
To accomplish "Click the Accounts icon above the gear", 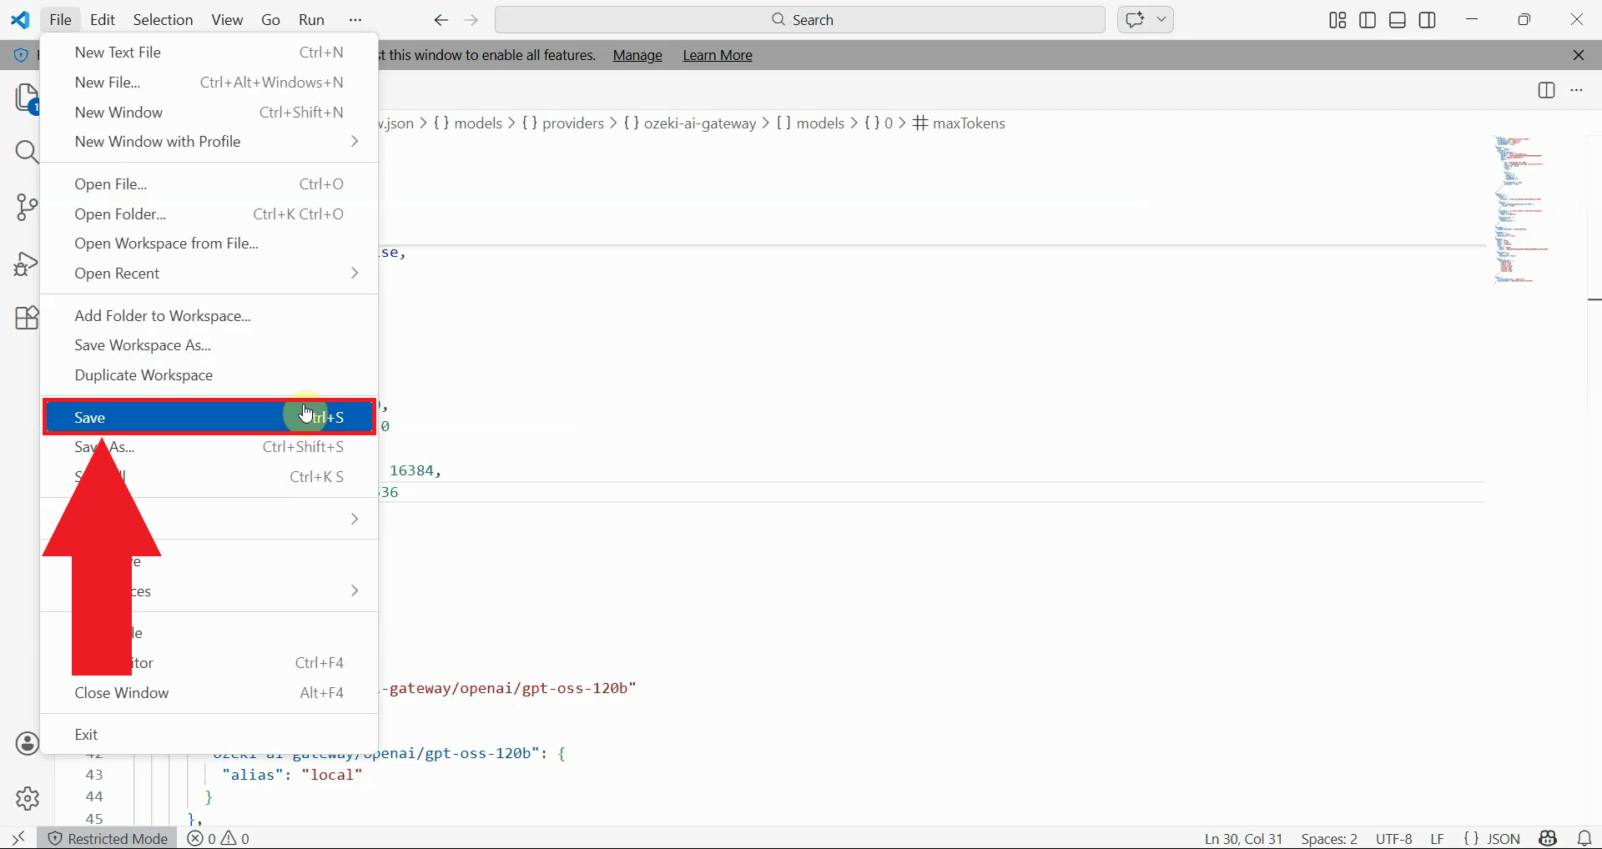I will click(x=28, y=743).
